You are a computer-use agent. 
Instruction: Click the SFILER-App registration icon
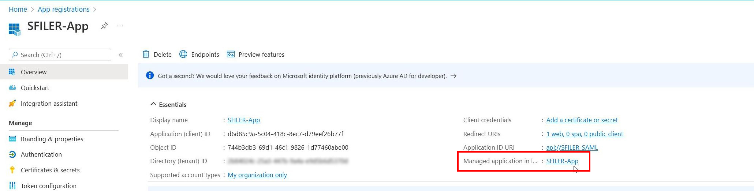[x=15, y=29]
